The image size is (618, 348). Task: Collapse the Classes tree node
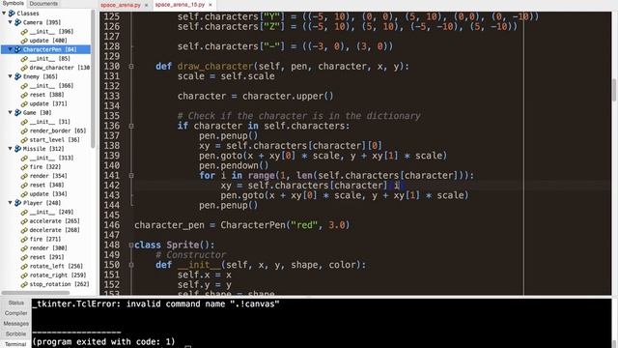pos(4,13)
